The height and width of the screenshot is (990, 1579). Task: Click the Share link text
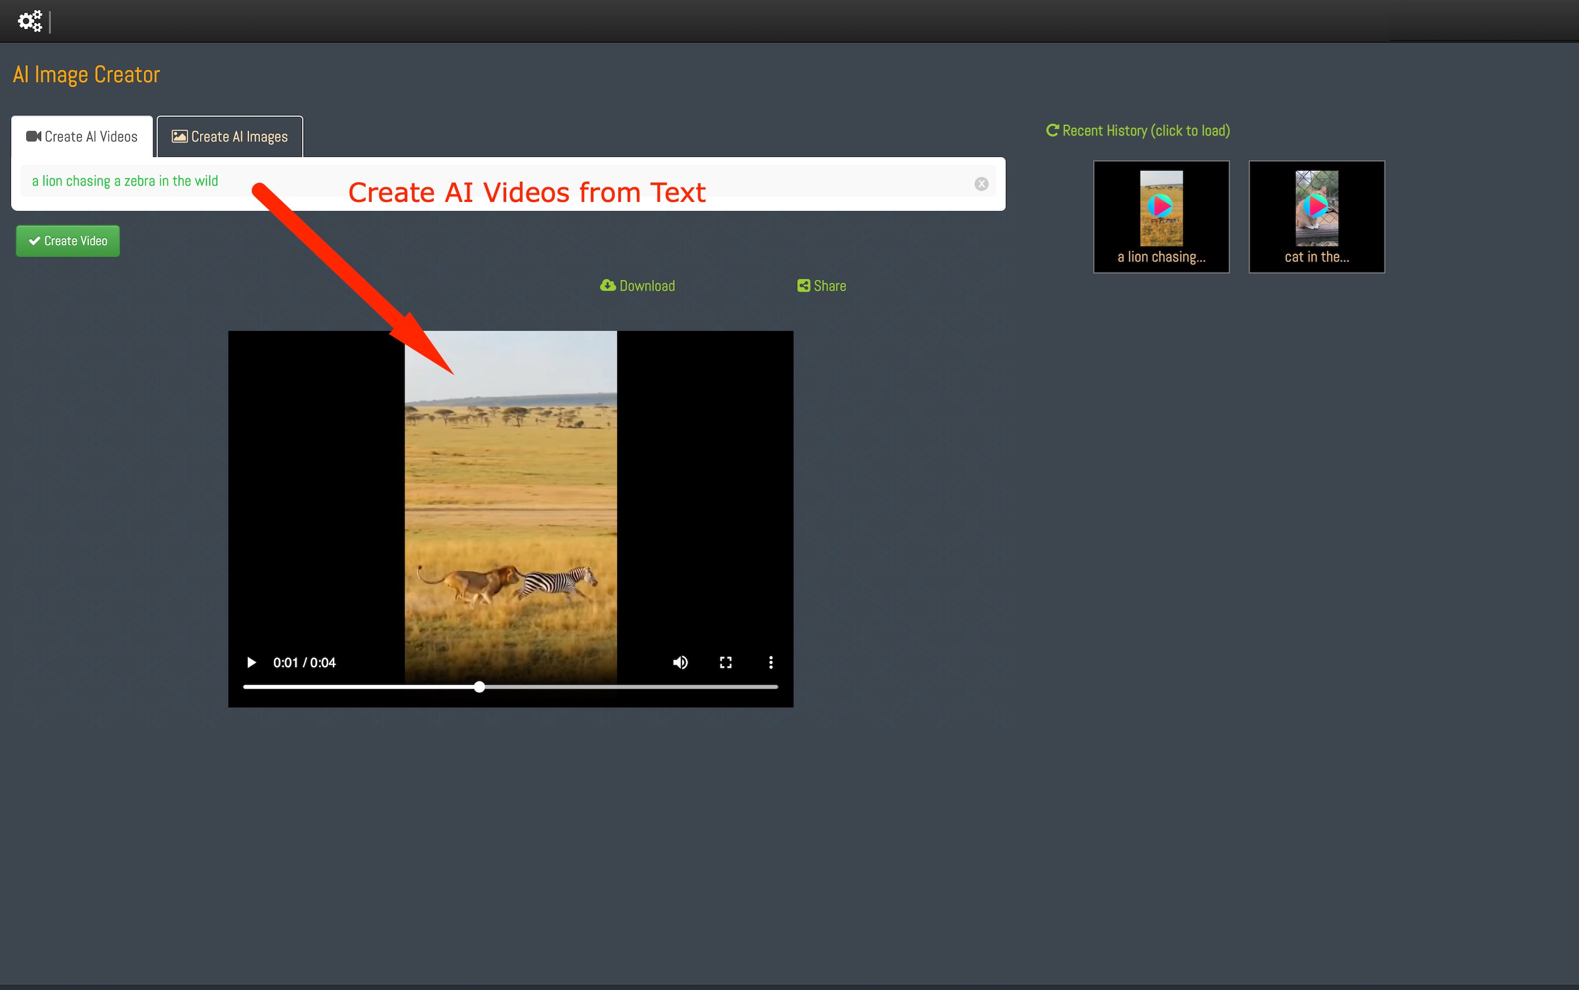(x=830, y=286)
